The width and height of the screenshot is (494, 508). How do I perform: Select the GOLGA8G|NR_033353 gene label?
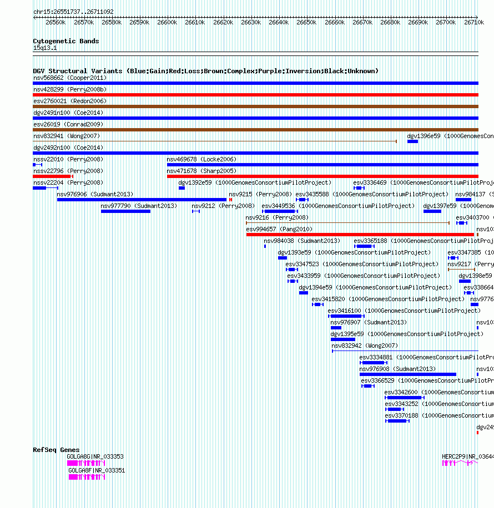click(x=95, y=457)
